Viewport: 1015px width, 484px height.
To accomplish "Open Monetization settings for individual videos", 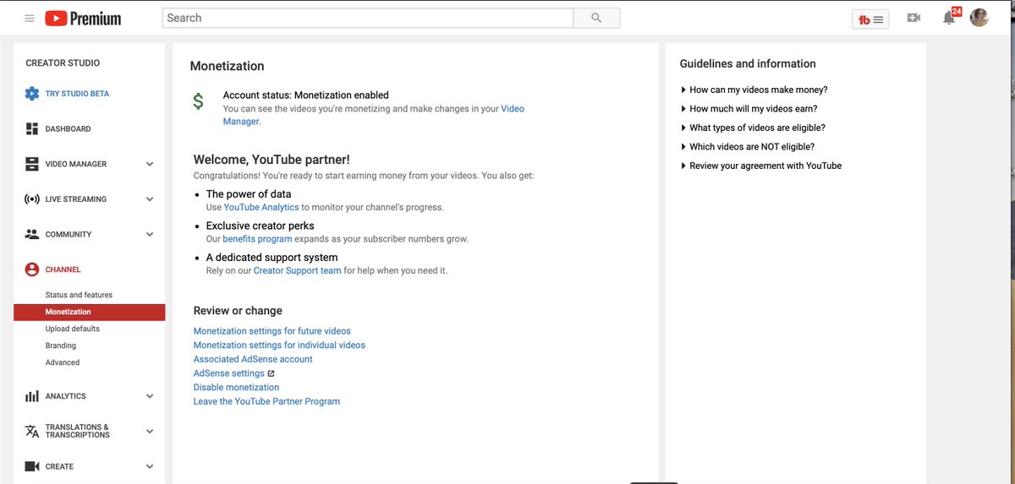I will click(279, 345).
